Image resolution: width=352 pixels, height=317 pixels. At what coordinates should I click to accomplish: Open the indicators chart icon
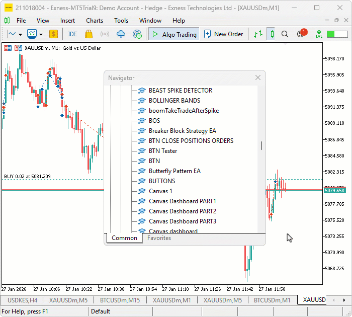pyautogui.click(x=32, y=34)
